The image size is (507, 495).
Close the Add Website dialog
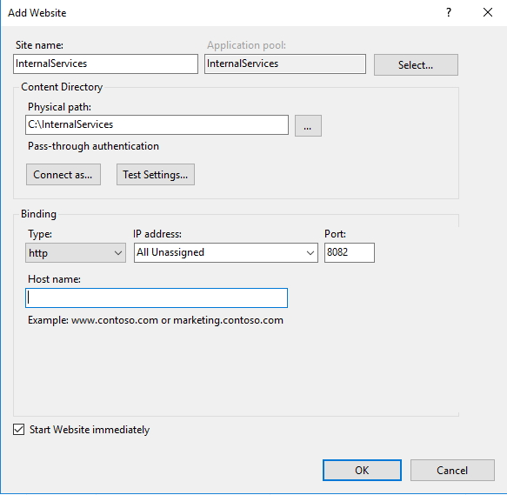point(488,13)
